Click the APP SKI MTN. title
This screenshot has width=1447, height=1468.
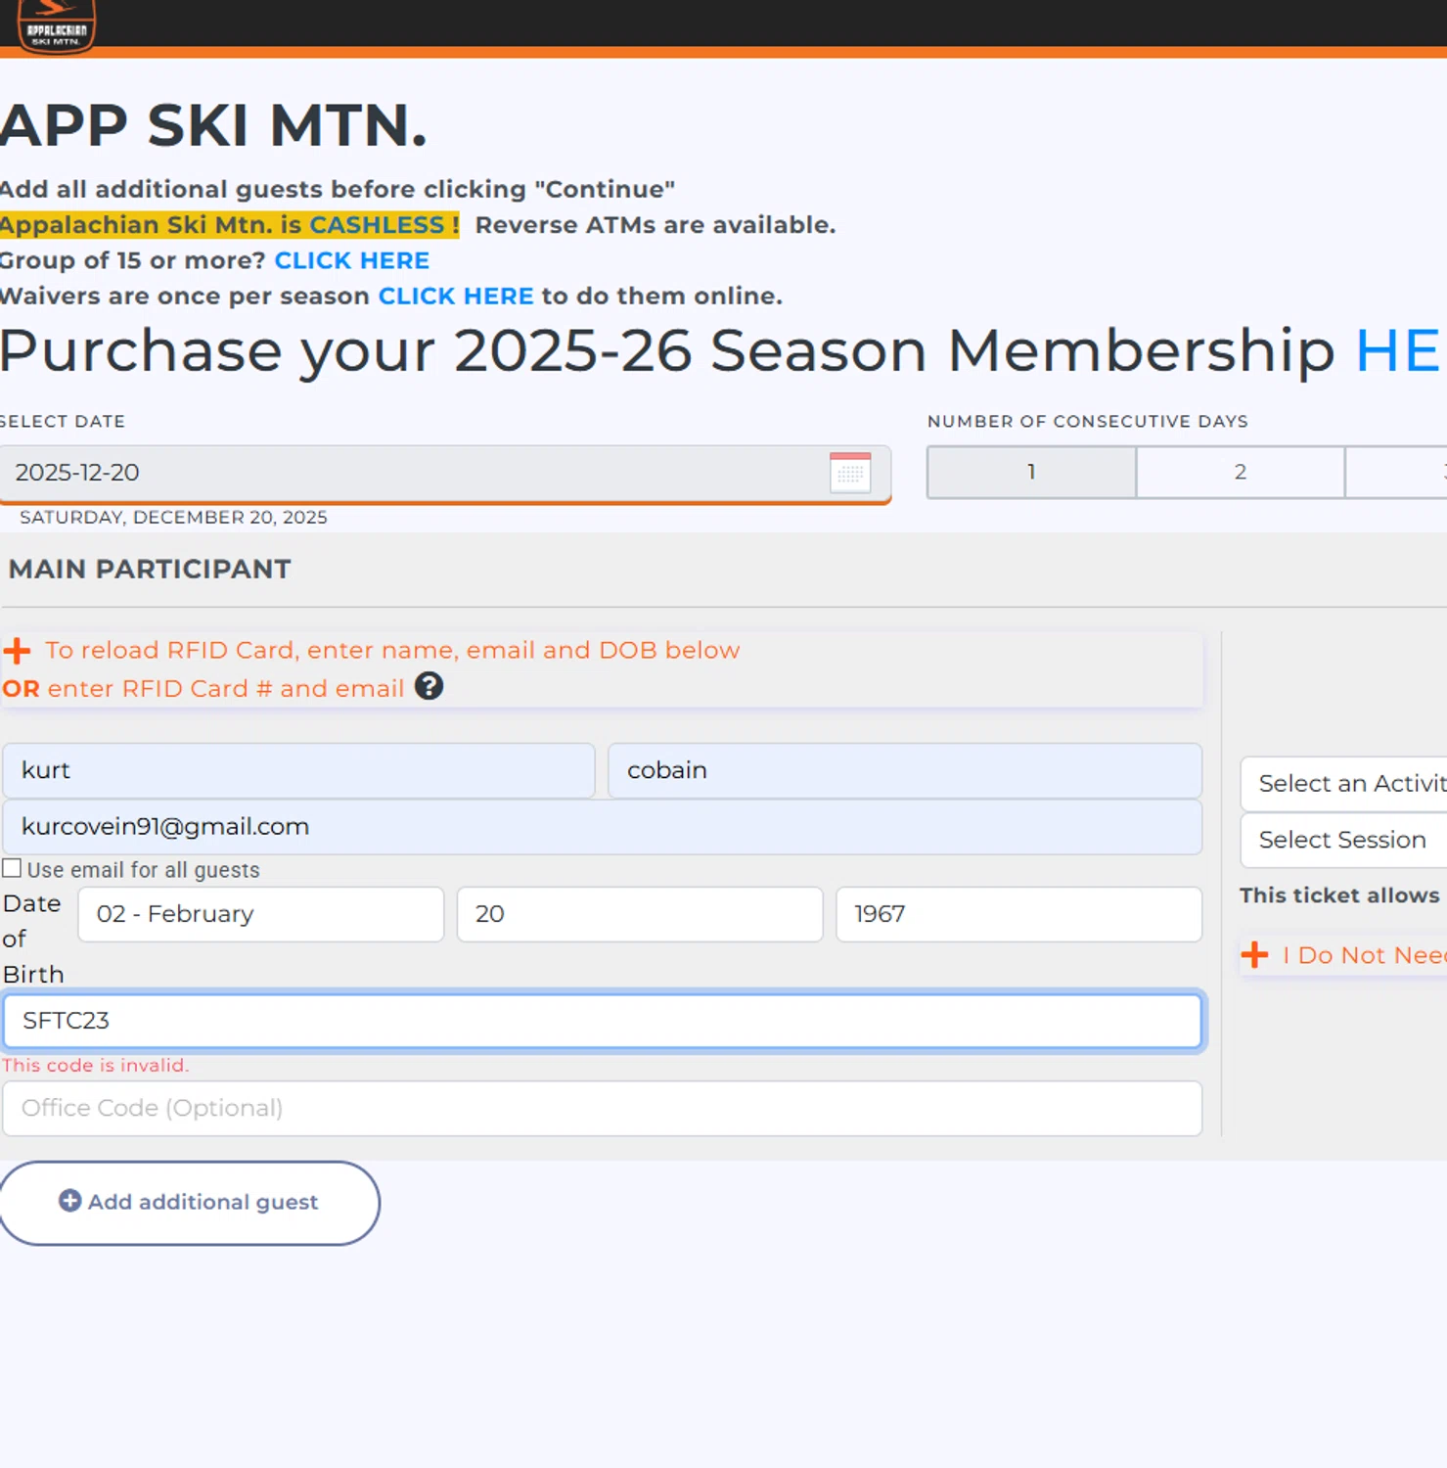[x=213, y=125]
